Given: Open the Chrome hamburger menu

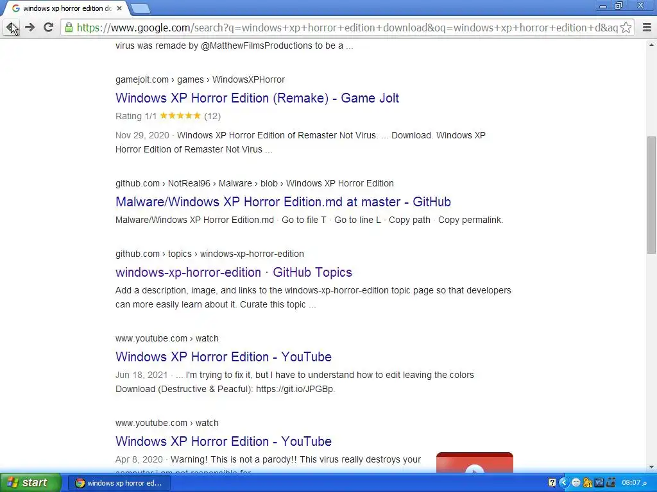Looking at the screenshot, I should click(647, 28).
